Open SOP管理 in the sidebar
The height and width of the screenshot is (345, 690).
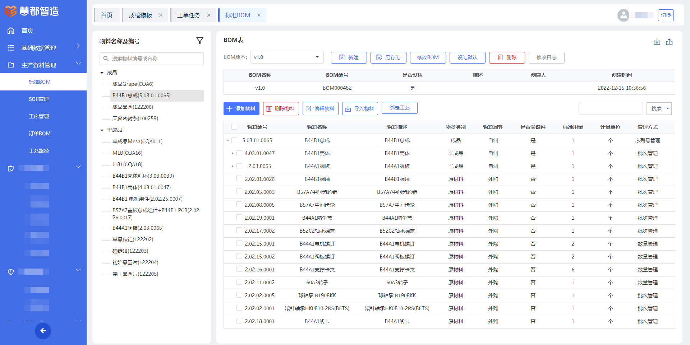(x=39, y=99)
